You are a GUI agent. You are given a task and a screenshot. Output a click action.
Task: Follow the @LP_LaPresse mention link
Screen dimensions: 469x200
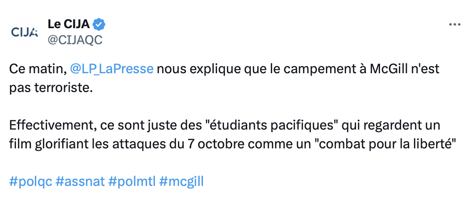tap(112, 69)
